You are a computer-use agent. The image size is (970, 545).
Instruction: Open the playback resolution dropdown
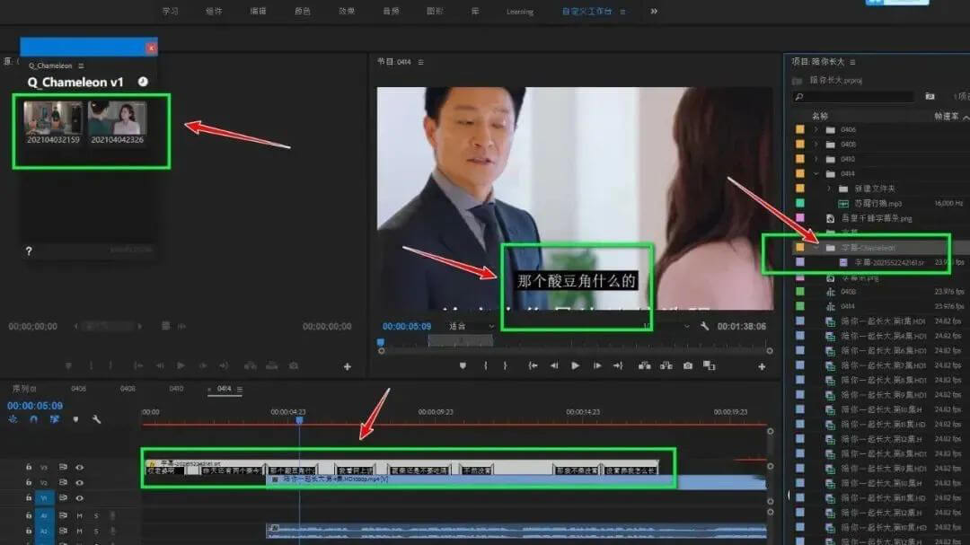tap(686, 325)
